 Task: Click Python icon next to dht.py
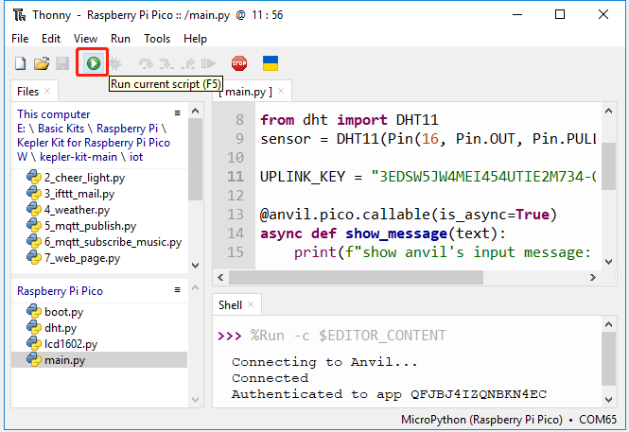tap(34, 327)
